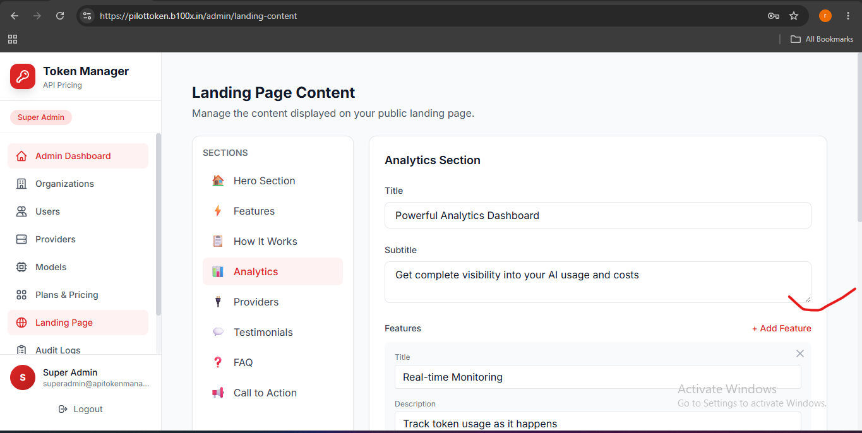Click the Testimonials speech bubble icon

pyautogui.click(x=218, y=332)
